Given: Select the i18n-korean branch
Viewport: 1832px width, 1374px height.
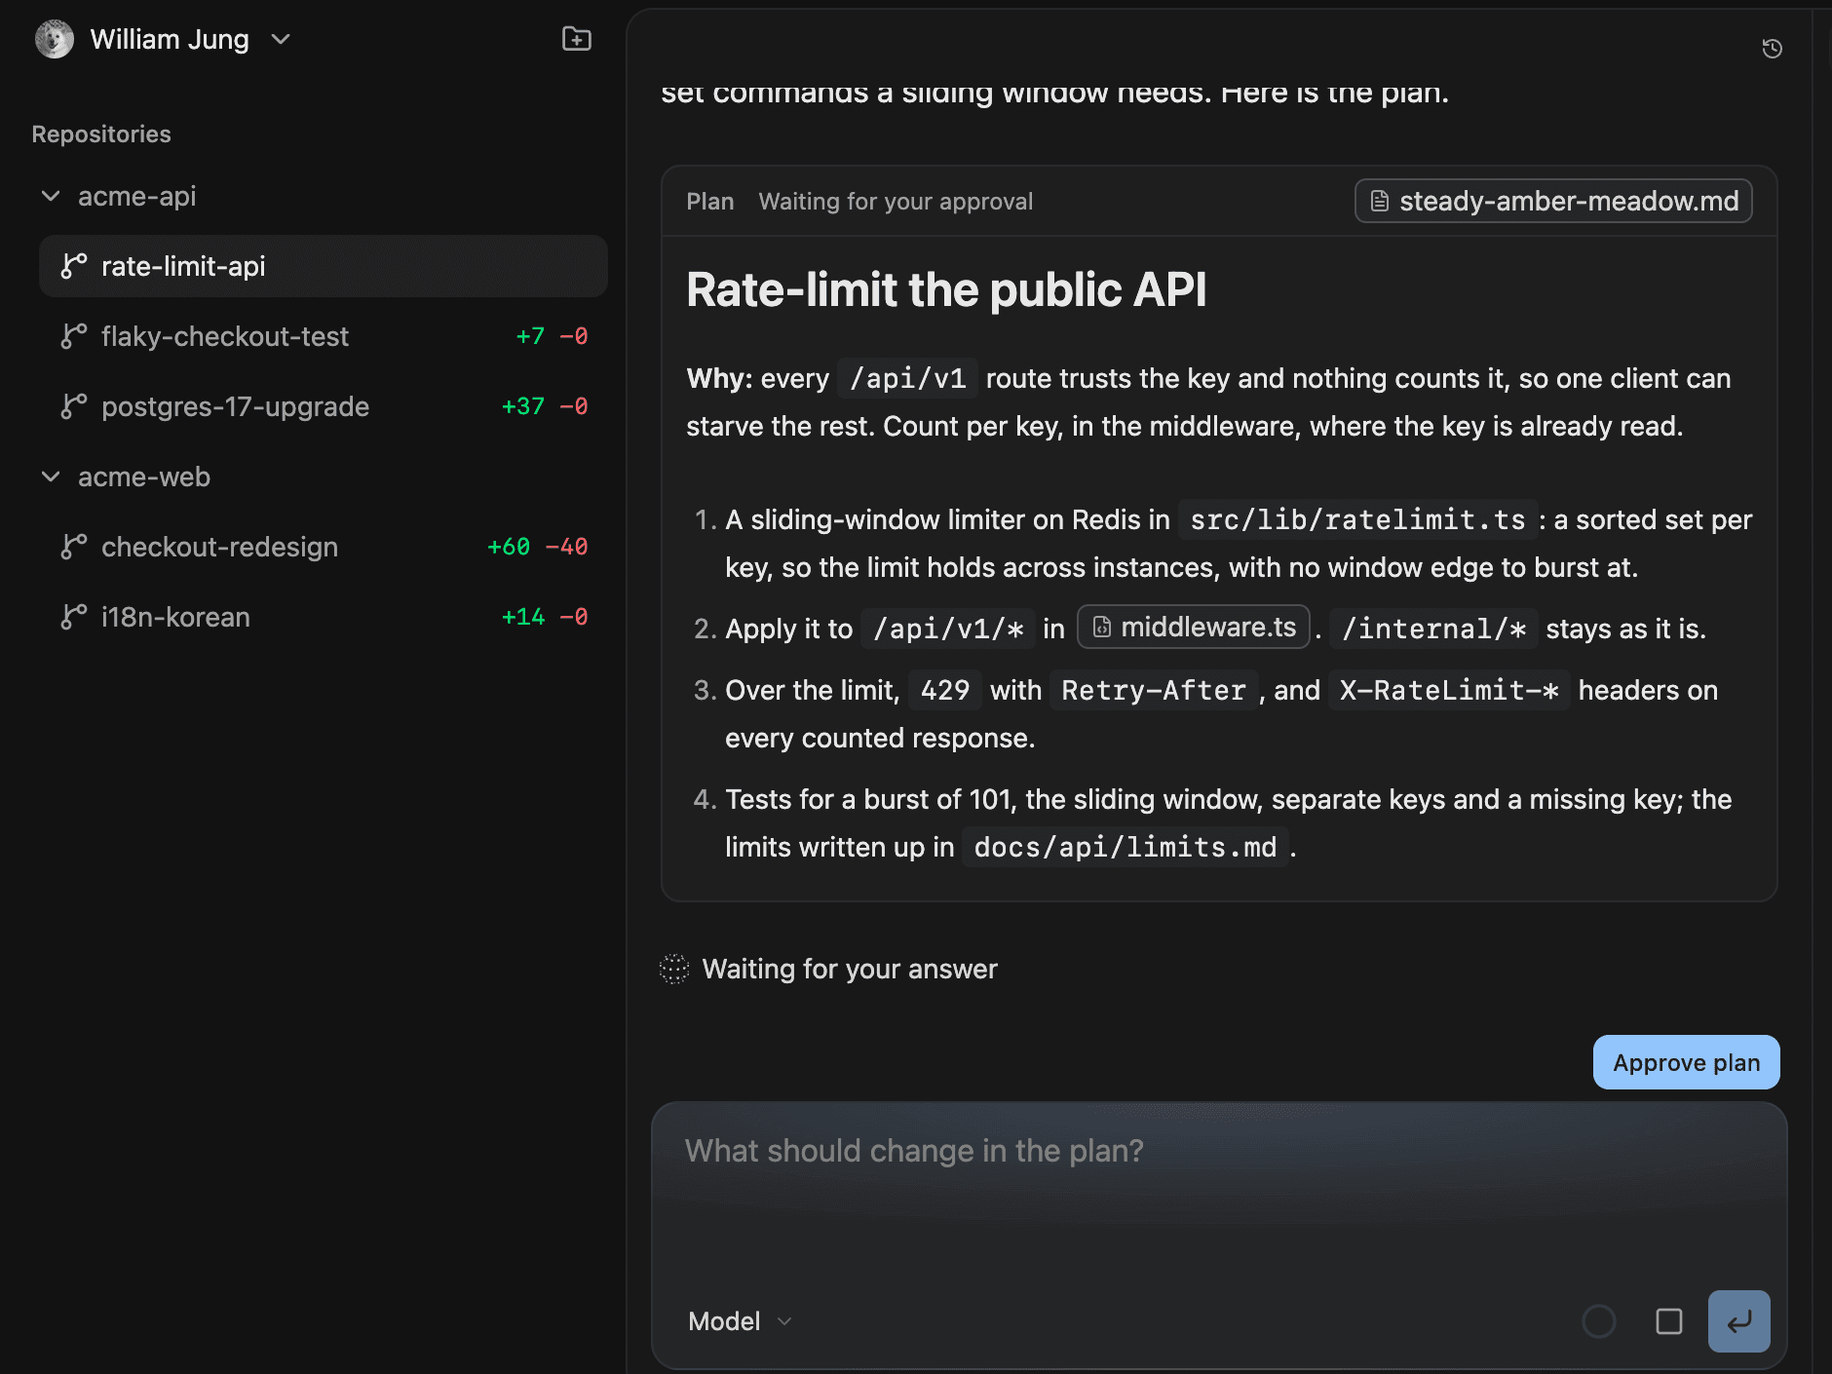Looking at the screenshot, I should (x=324, y=617).
